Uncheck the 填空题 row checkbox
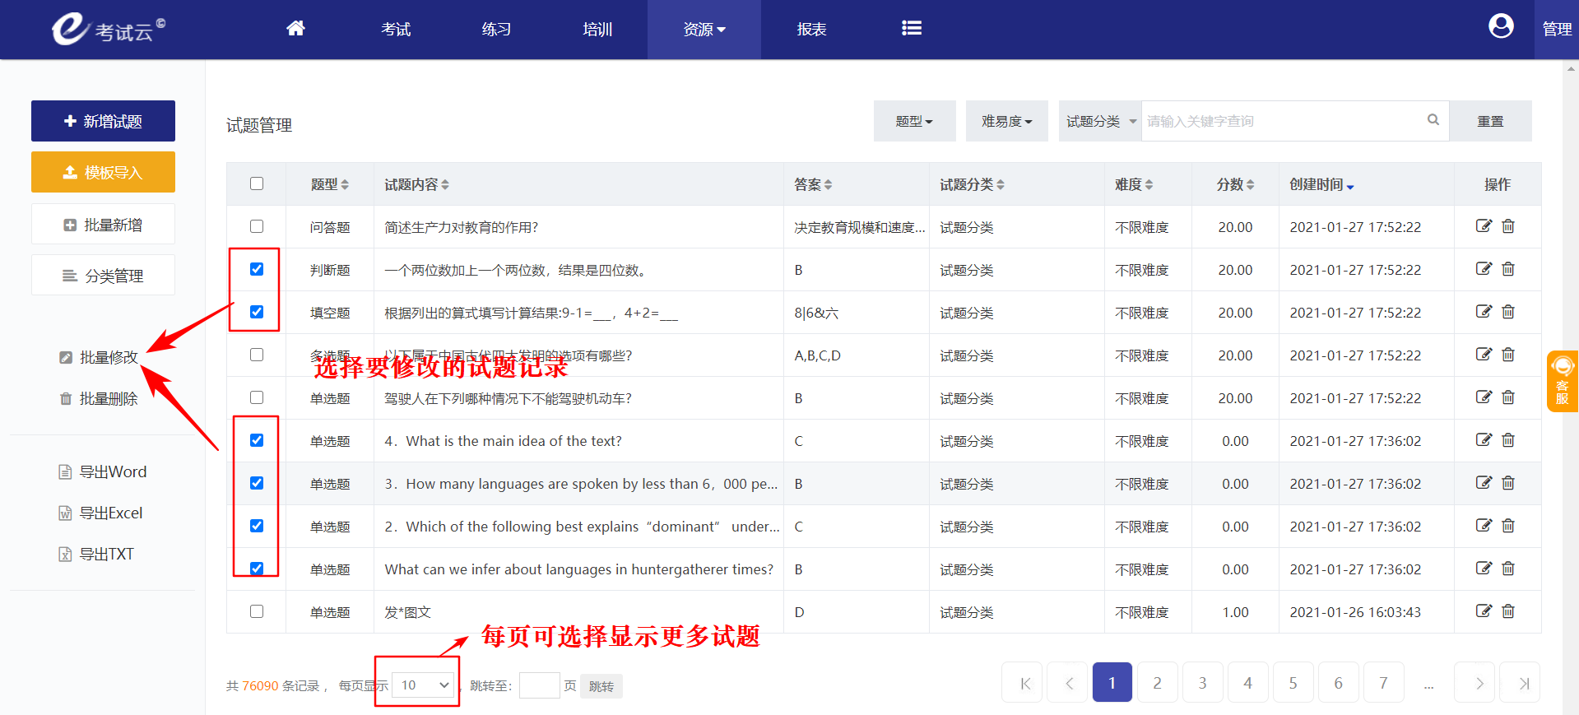The height and width of the screenshot is (715, 1579). tap(257, 312)
